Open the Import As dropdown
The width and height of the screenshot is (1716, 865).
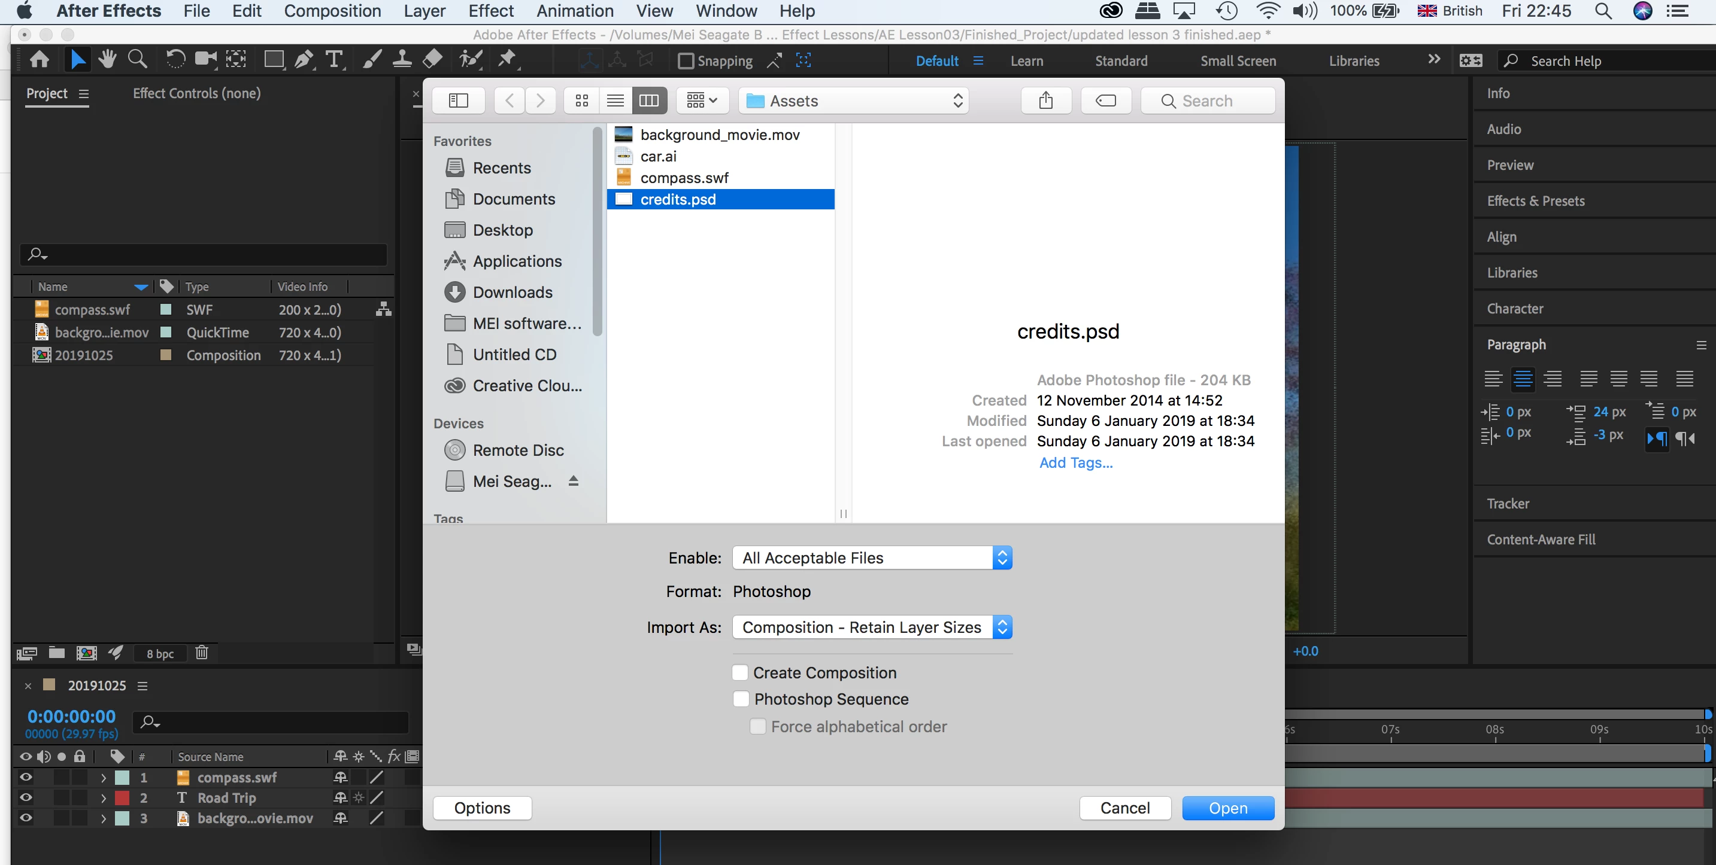[x=871, y=628]
